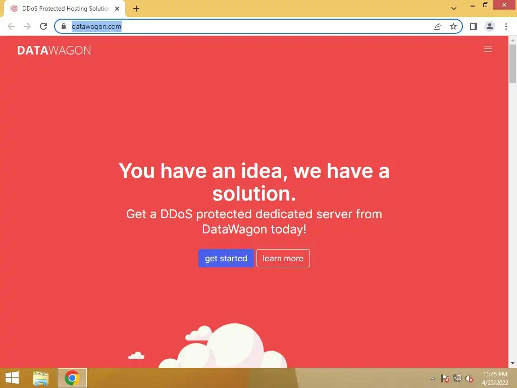This screenshot has height=388, width=517.
Task: Open the clock showing 11:45 PM
Action: [x=495, y=378]
